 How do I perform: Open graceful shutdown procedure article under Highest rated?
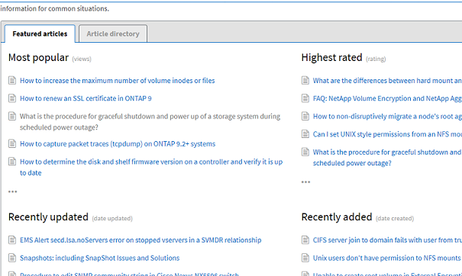(387, 157)
